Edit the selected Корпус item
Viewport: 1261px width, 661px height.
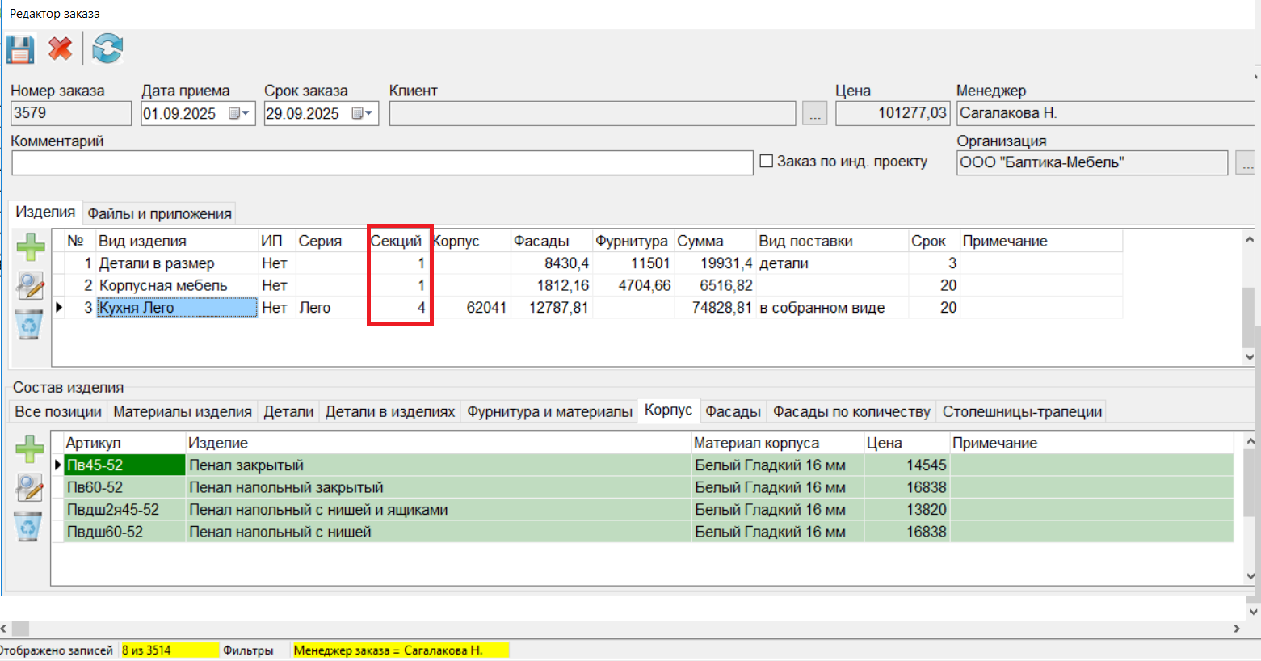(x=30, y=487)
